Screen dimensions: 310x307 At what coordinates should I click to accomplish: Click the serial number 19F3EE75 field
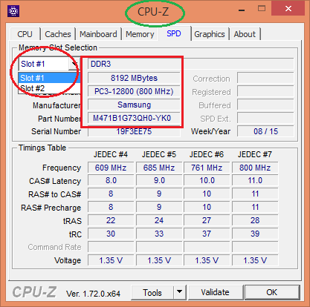tap(134, 131)
